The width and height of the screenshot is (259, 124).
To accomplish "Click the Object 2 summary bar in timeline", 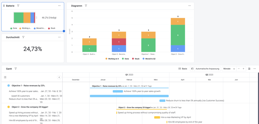I will coord(142,109).
